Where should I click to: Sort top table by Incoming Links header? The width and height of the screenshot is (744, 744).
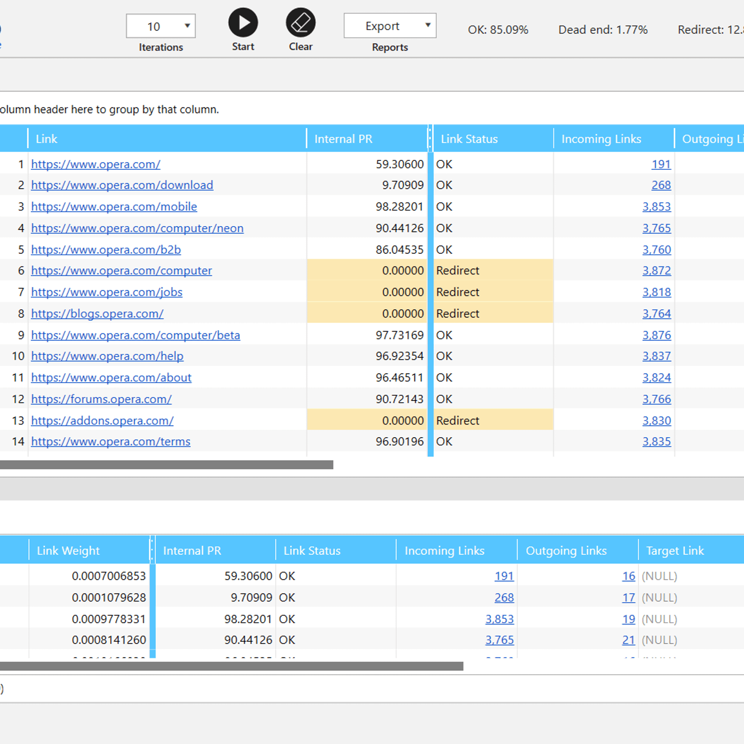tap(614, 139)
